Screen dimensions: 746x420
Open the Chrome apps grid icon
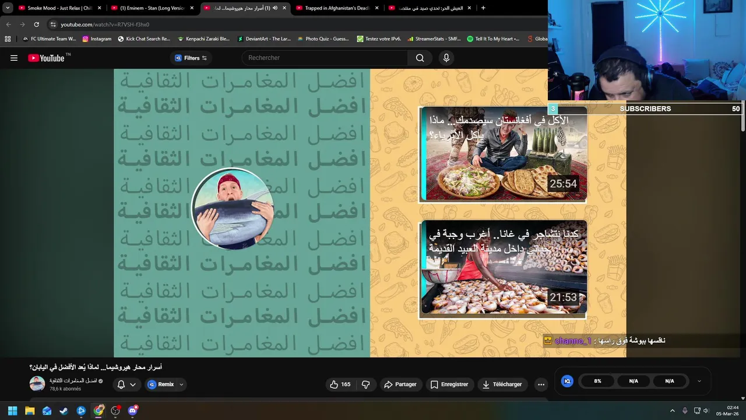[8, 39]
